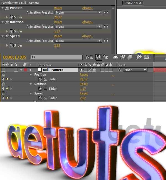Click Rotation Slider value 1,17 in Effect Controls
Screen dimensions: 166x180
pos(57,31)
